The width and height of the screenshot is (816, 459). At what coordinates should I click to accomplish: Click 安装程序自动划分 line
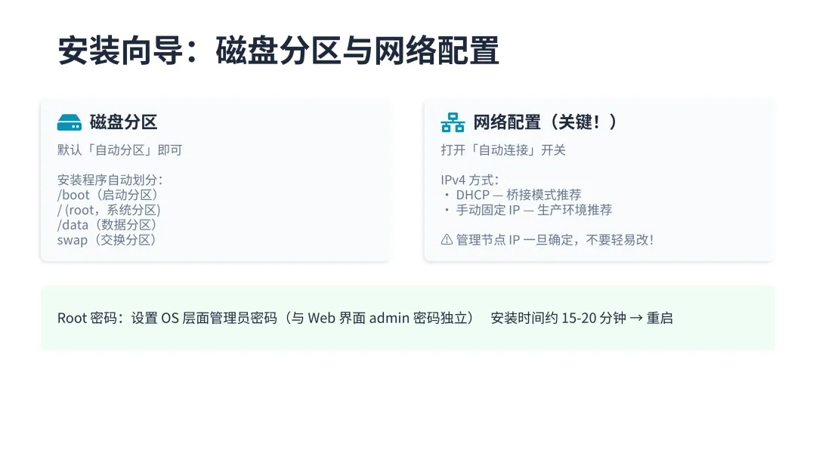pyautogui.click(x=110, y=180)
